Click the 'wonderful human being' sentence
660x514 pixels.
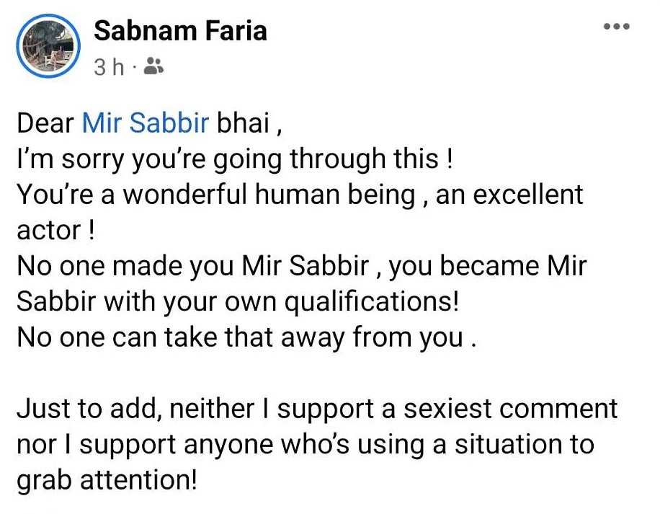(x=300, y=195)
